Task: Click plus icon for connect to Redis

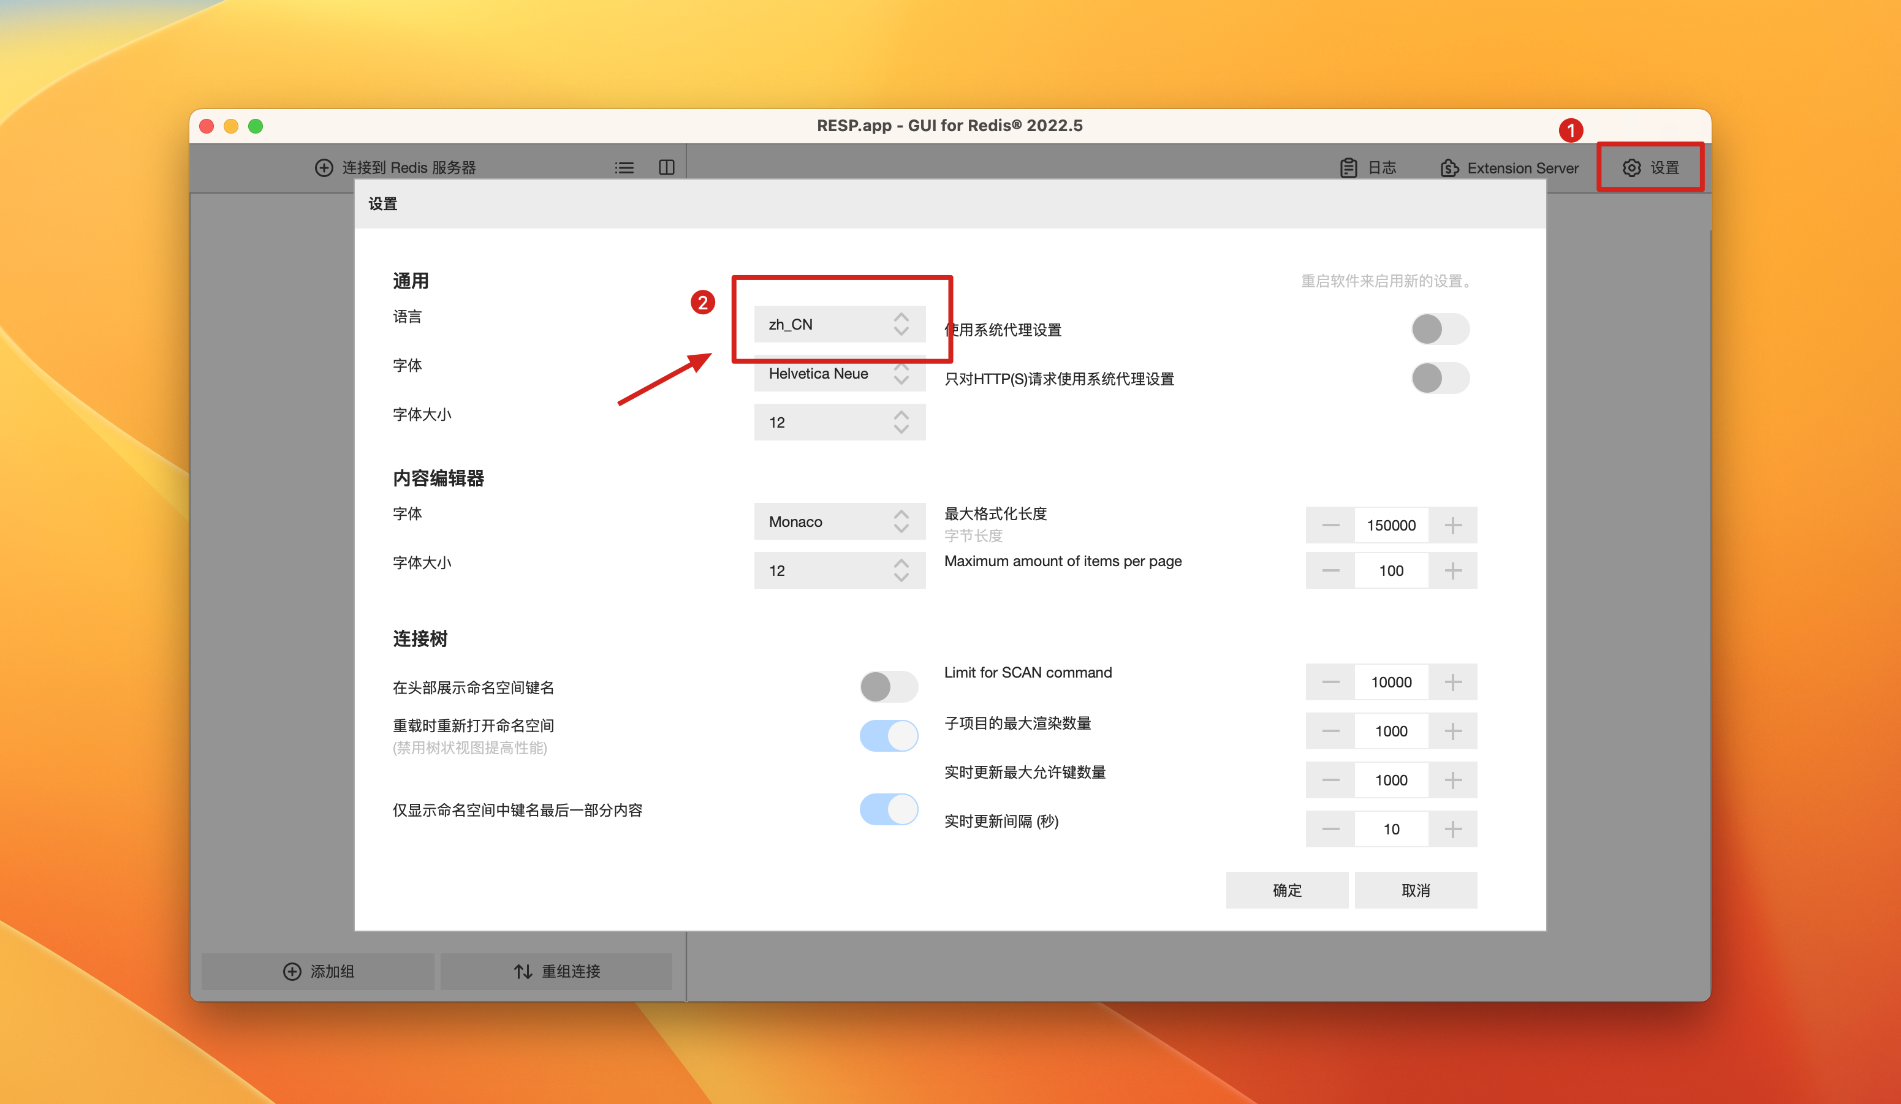Action: click(324, 167)
